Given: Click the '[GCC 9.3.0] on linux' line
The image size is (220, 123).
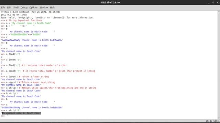Looking at the screenshot, I should pos(14,15).
